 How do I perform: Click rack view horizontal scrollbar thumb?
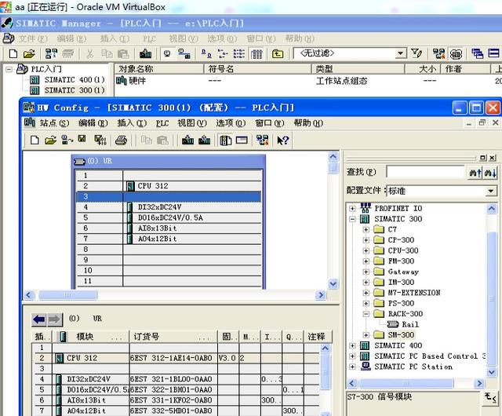click(x=67, y=295)
